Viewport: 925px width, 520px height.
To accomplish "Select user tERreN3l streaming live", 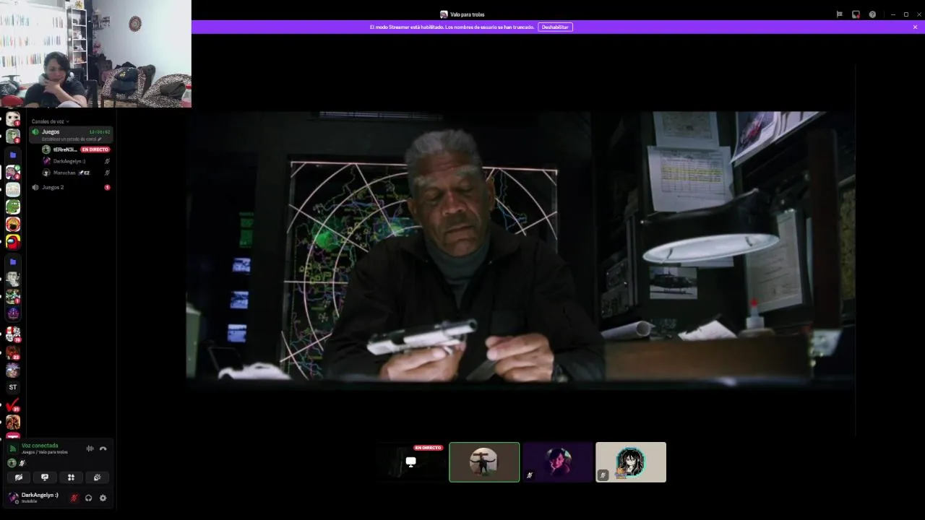I will tap(76, 149).
